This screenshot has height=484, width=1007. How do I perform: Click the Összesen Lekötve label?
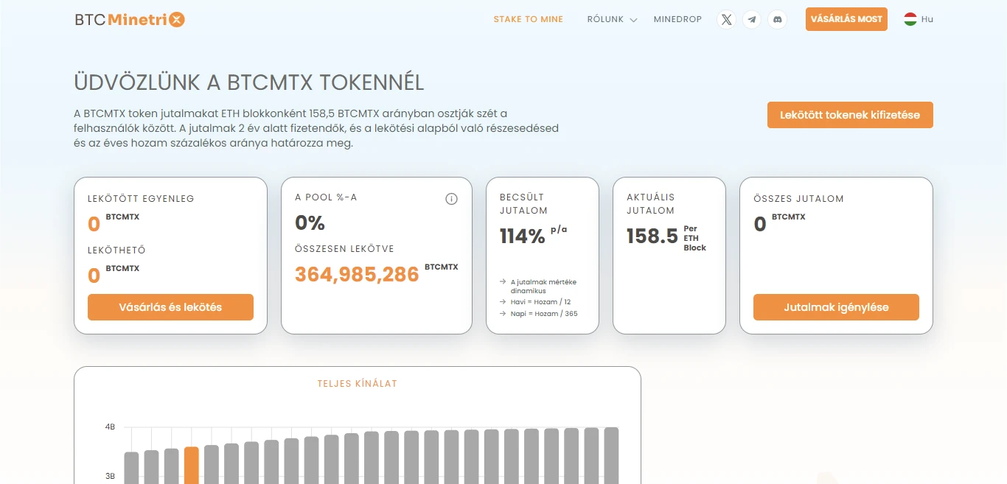point(344,249)
